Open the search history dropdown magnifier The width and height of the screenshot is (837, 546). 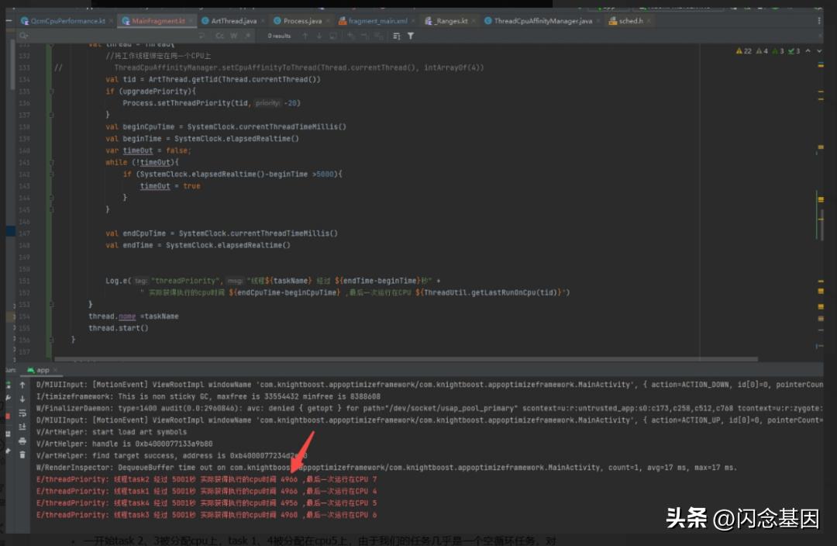click(24, 36)
